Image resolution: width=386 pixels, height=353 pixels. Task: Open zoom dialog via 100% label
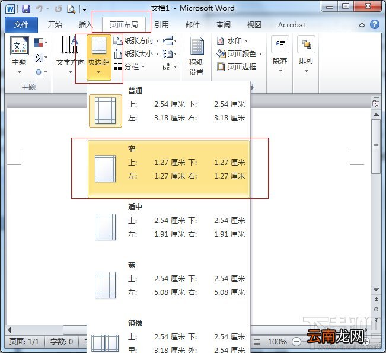277,342
